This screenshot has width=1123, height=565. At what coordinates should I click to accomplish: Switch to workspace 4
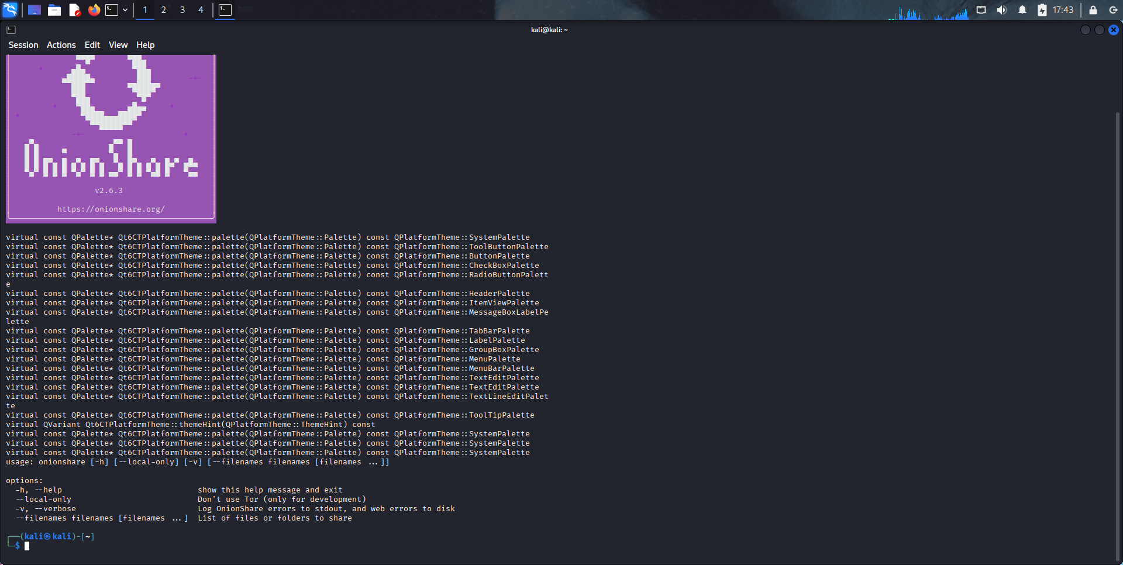[201, 10]
